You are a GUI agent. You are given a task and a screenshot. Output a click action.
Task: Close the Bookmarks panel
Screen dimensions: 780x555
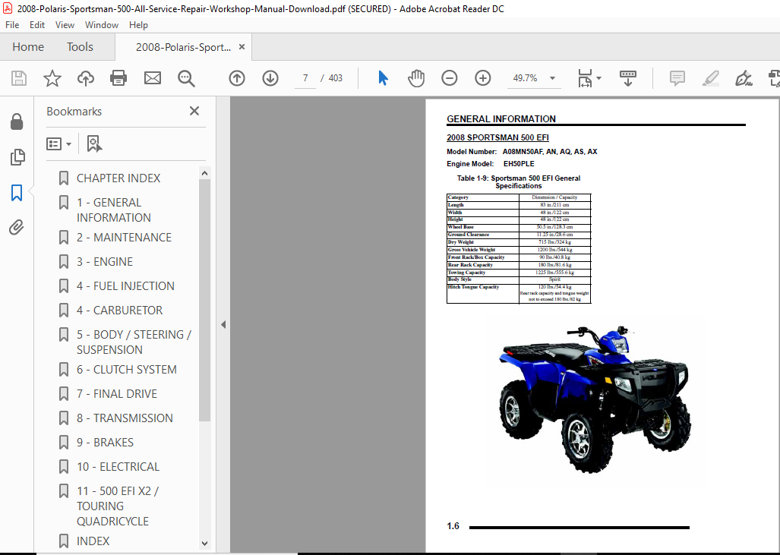click(194, 111)
